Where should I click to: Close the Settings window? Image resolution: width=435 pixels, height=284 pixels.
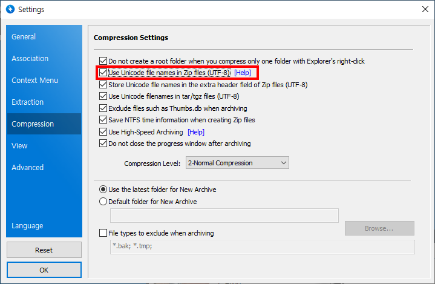pyautogui.click(x=425, y=10)
